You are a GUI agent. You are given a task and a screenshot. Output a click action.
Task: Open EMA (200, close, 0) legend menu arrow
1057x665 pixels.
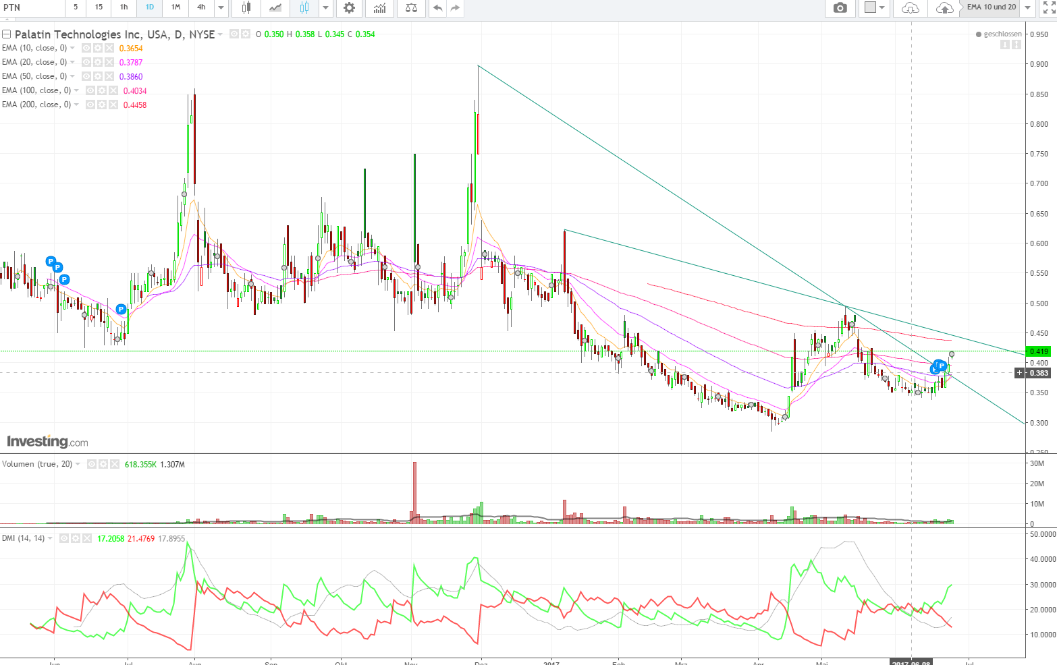(x=76, y=105)
